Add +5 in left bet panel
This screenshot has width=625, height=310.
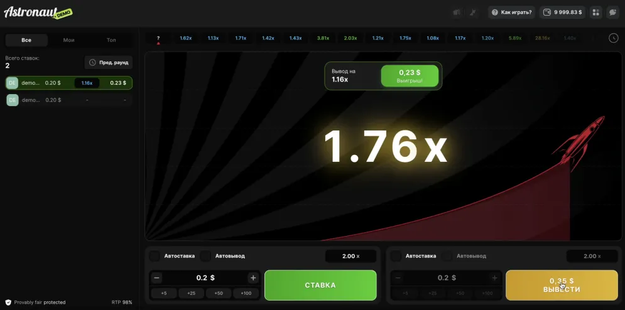coord(164,293)
